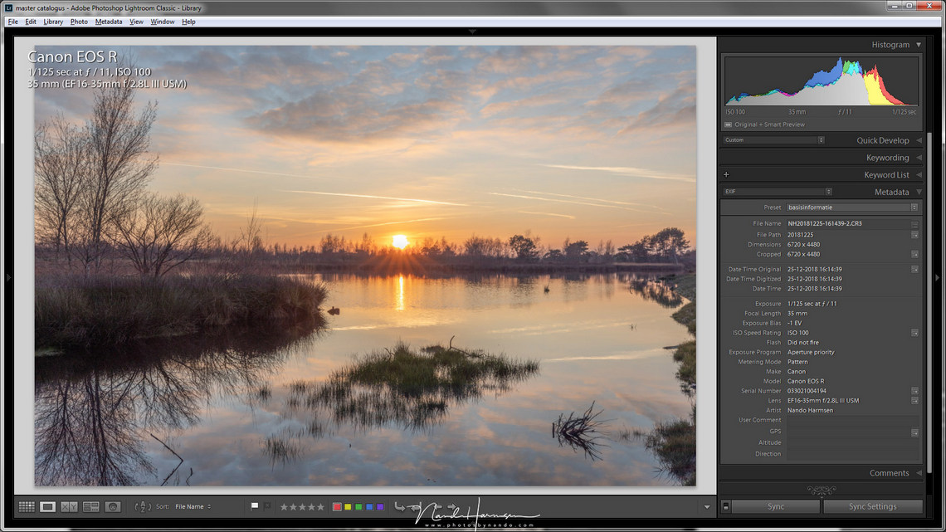This screenshot has height=532, width=946.
Task: Open the Metadata menu
Action: point(109,22)
